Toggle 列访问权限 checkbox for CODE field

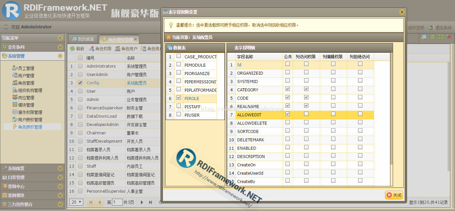(x=306, y=98)
